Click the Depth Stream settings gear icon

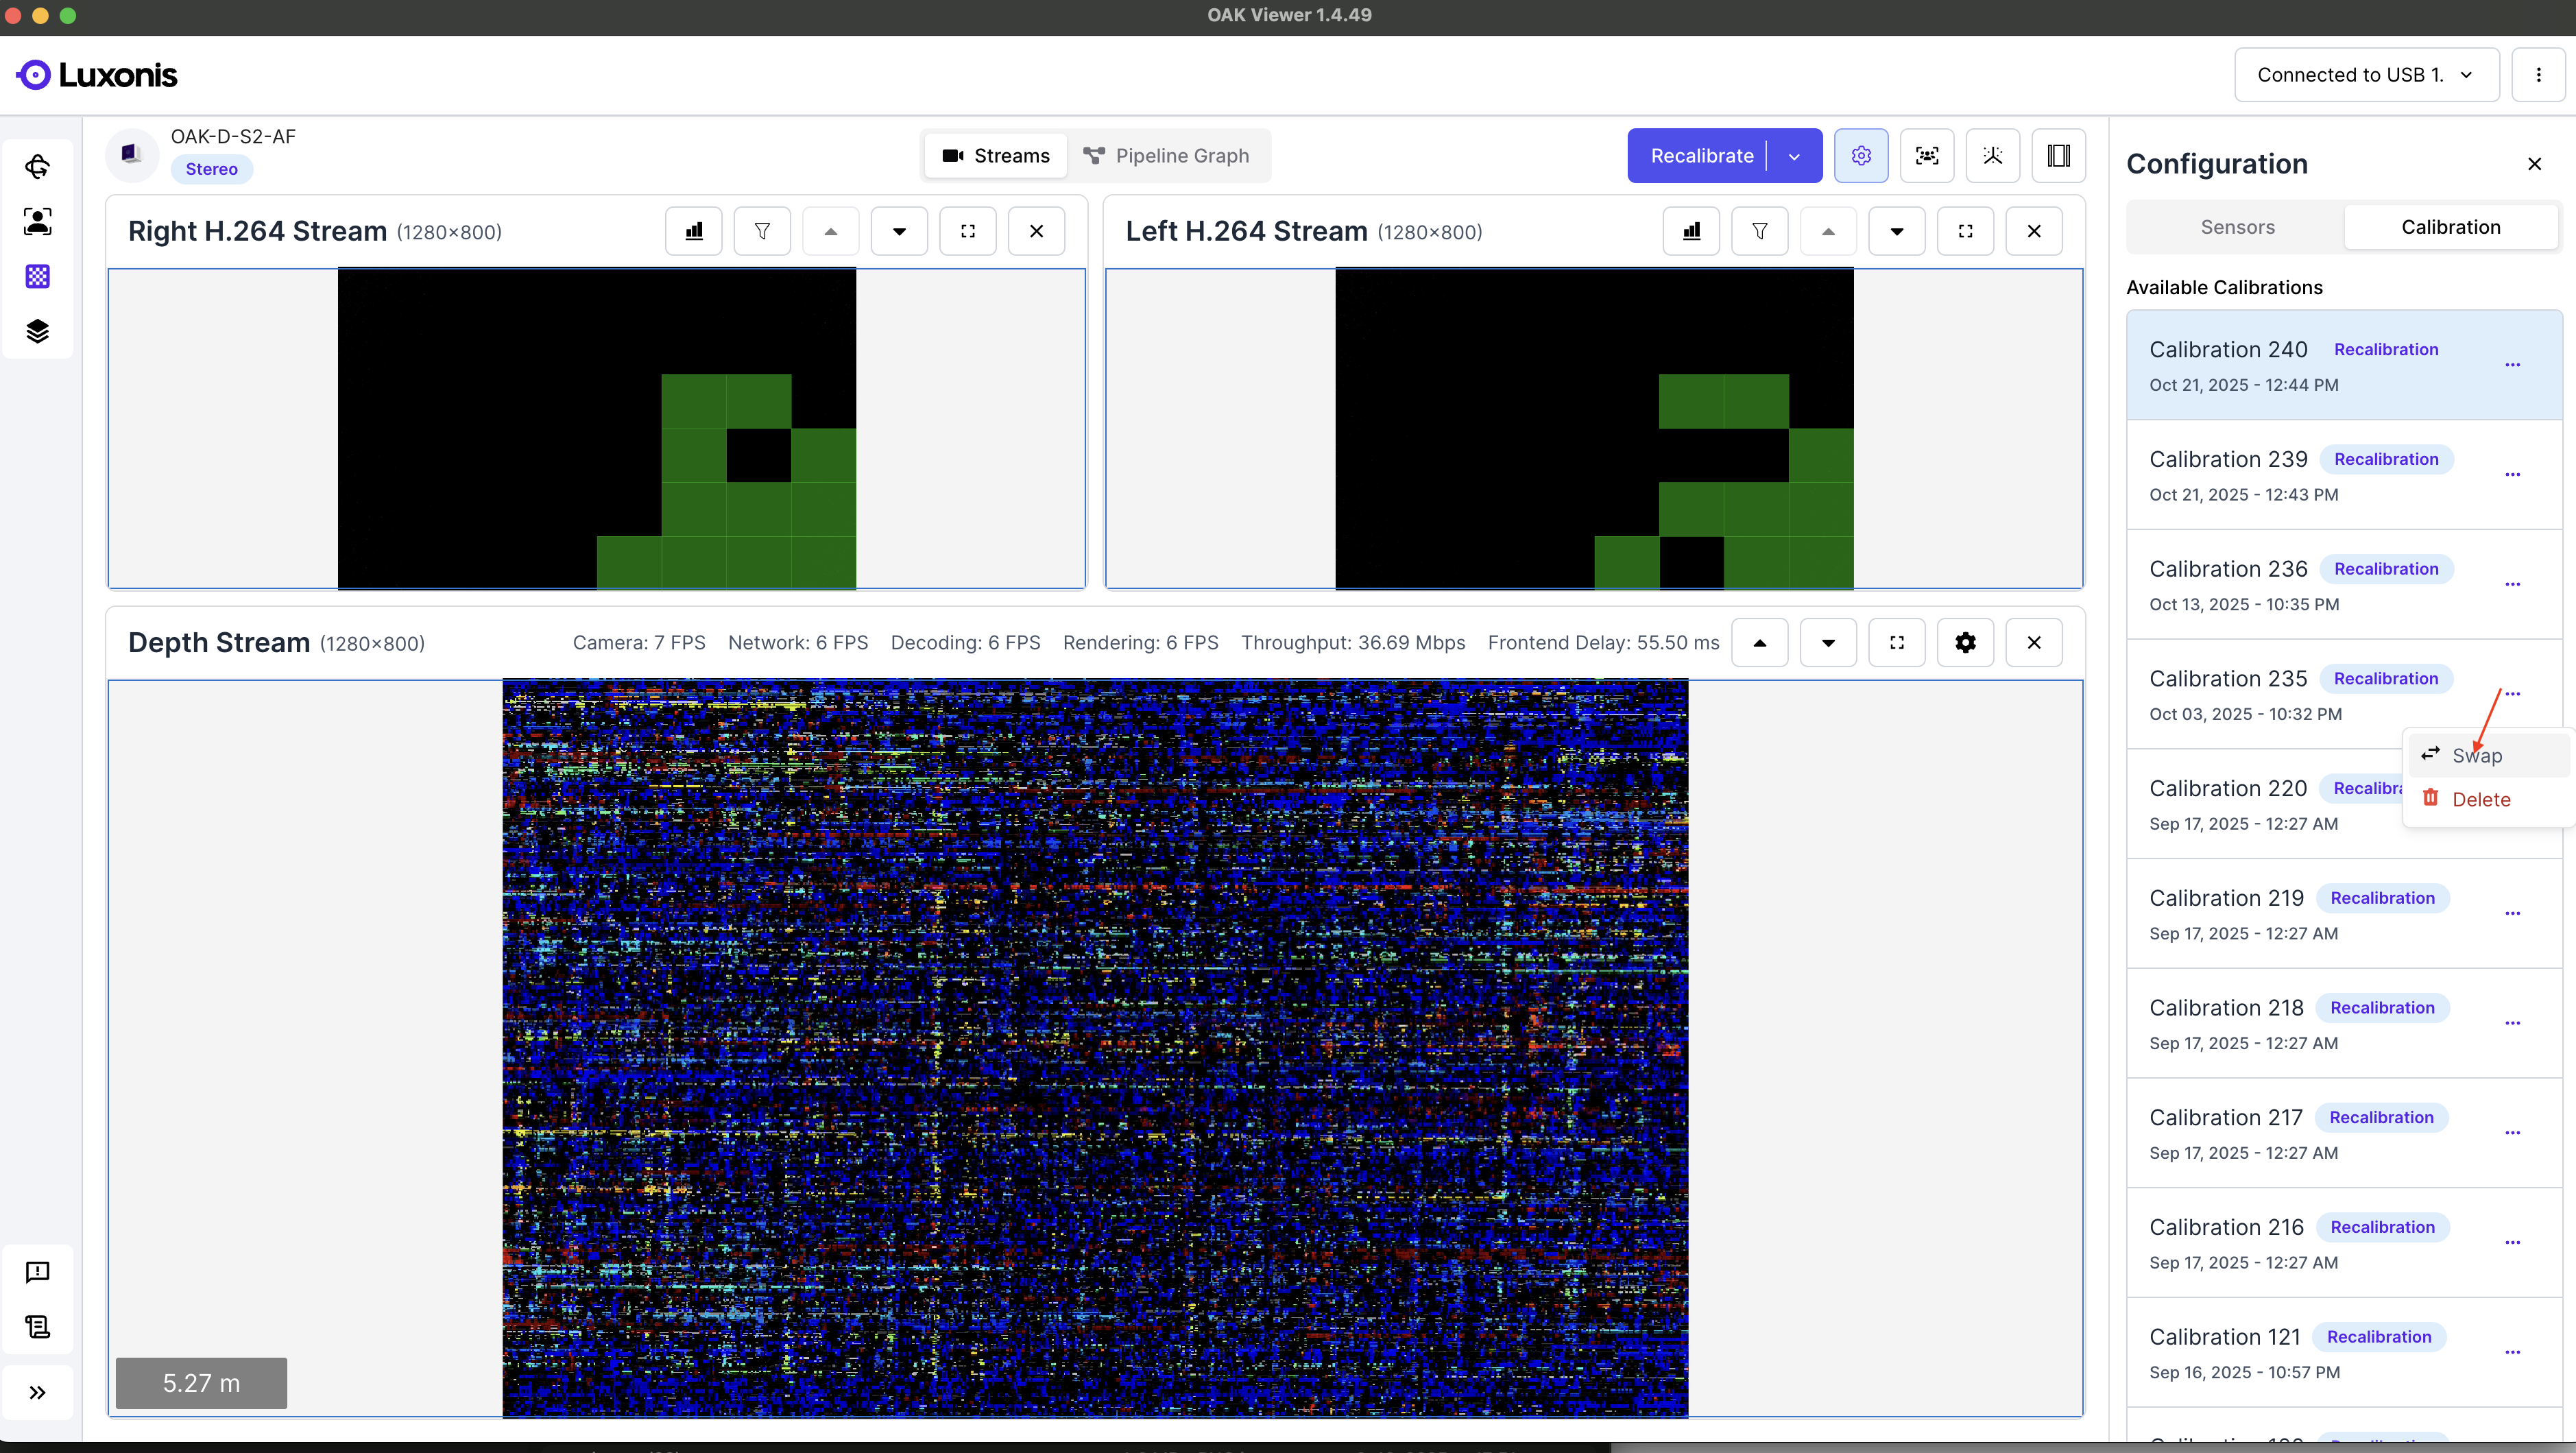click(1965, 643)
